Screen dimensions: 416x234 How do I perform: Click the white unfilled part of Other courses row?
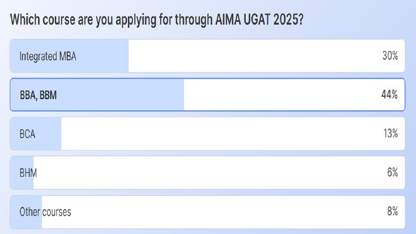(208, 212)
